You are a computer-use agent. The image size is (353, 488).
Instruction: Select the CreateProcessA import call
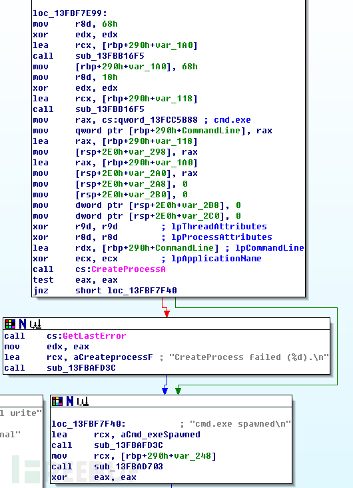(129, 269)
